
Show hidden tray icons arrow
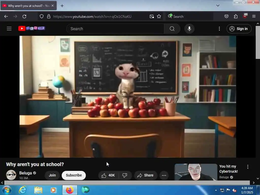click(x=216, y=190)
